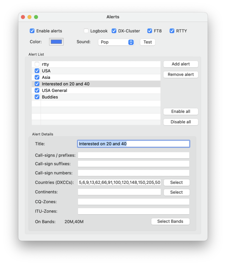Click Select next to Countries (DXCCs)
The image size is (226, 265).
[x=177, y=182]
